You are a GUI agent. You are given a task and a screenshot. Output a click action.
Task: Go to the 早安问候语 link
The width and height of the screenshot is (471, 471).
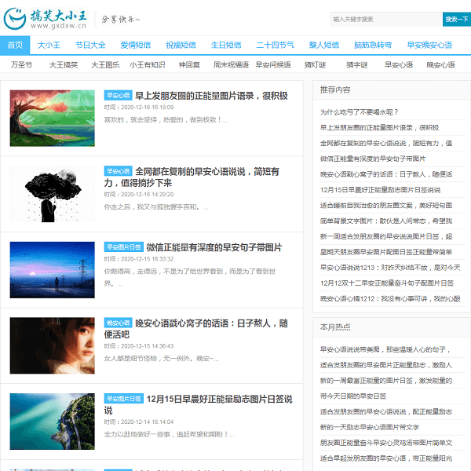[273, 65]
